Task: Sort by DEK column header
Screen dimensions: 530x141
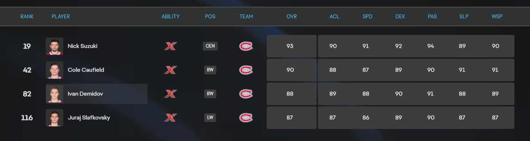Action: tap(400, 17)
